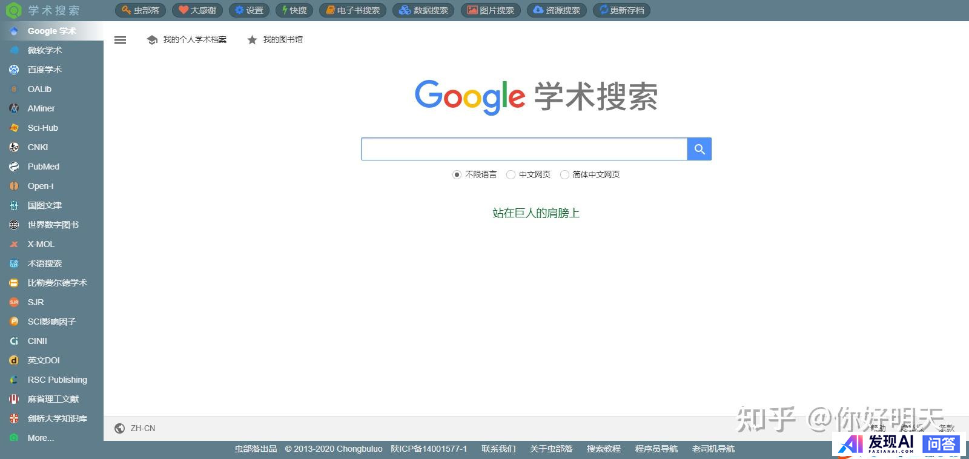Select 英文DOI sidebar icon
Screen dimensions: 969x459
click(14, 360)
